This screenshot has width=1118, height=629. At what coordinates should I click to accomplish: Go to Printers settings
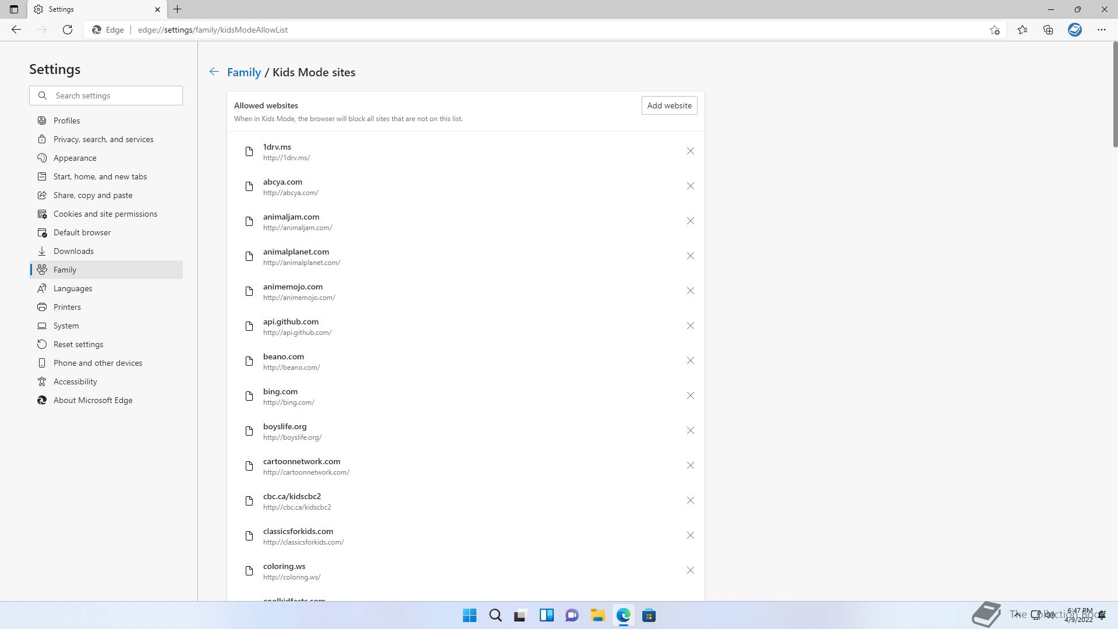[x=106, y=307]
